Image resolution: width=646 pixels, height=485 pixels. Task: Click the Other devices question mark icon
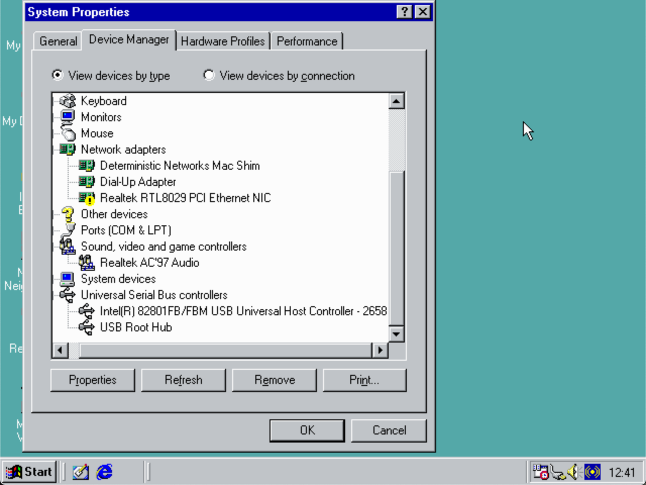point(68,214)
